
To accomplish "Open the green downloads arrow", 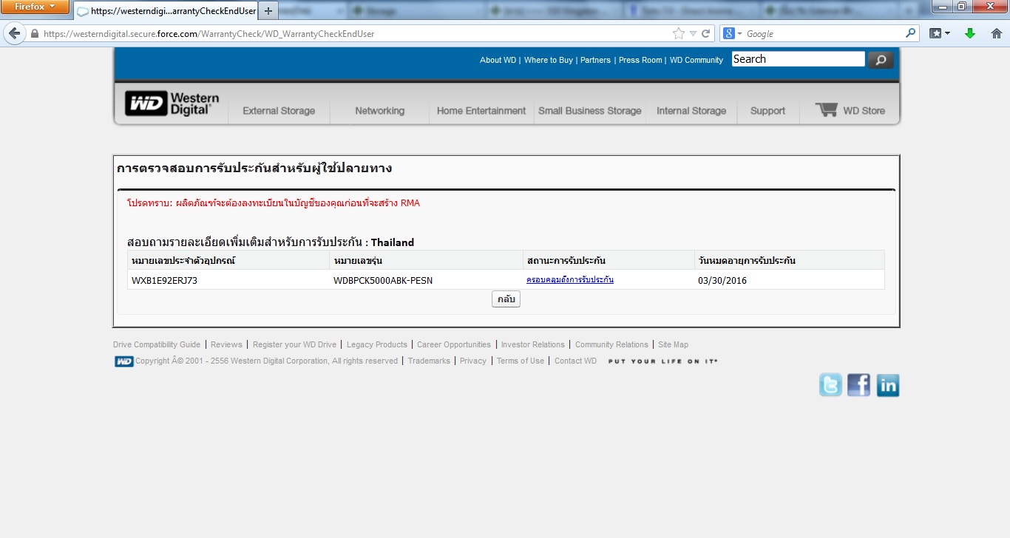I will (970, 33).
